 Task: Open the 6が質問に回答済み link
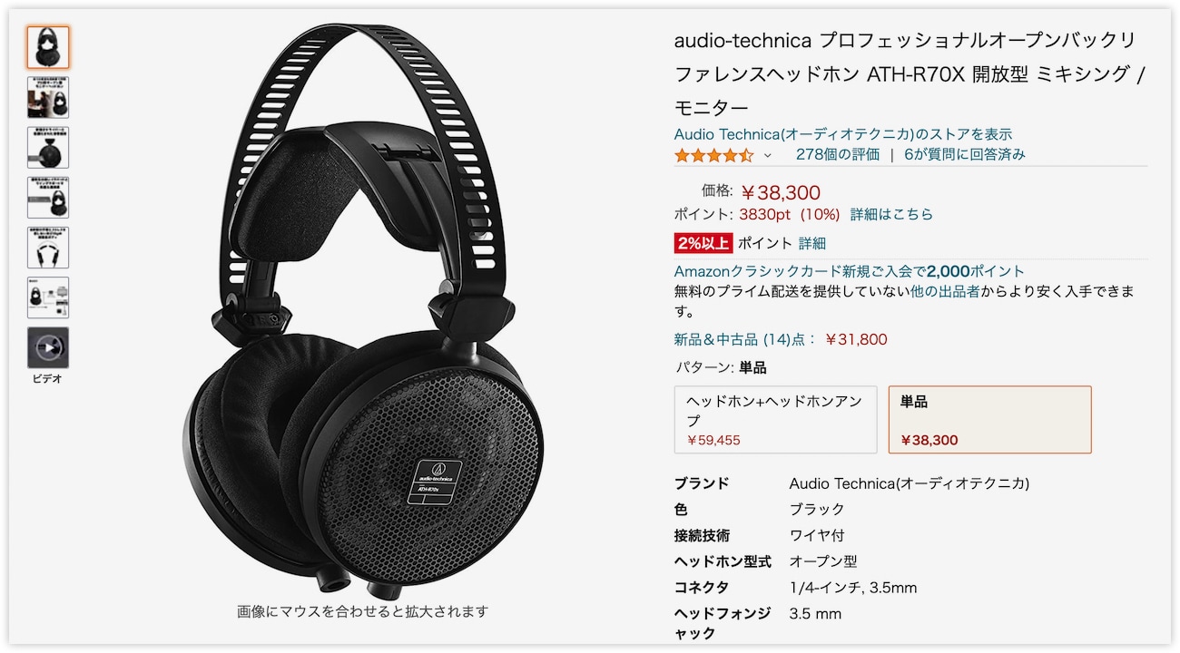click(x=965, y=154)
